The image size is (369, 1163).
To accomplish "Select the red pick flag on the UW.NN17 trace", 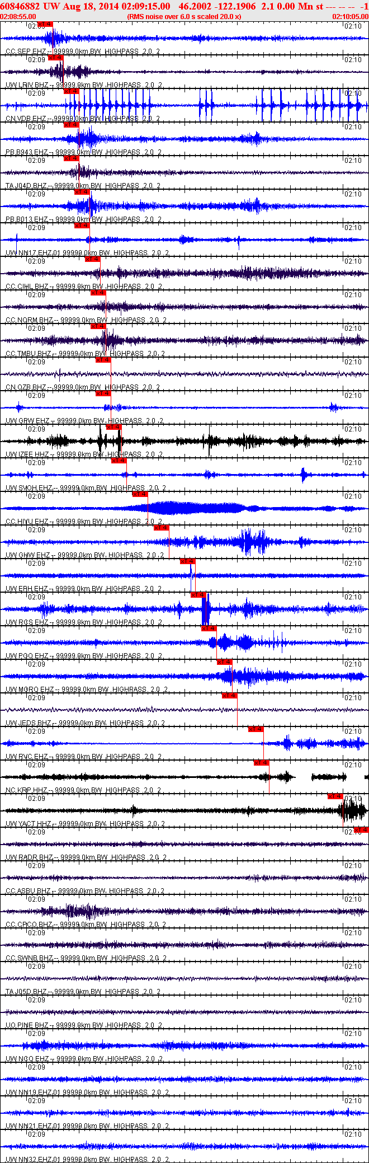I will coord(82,226).
